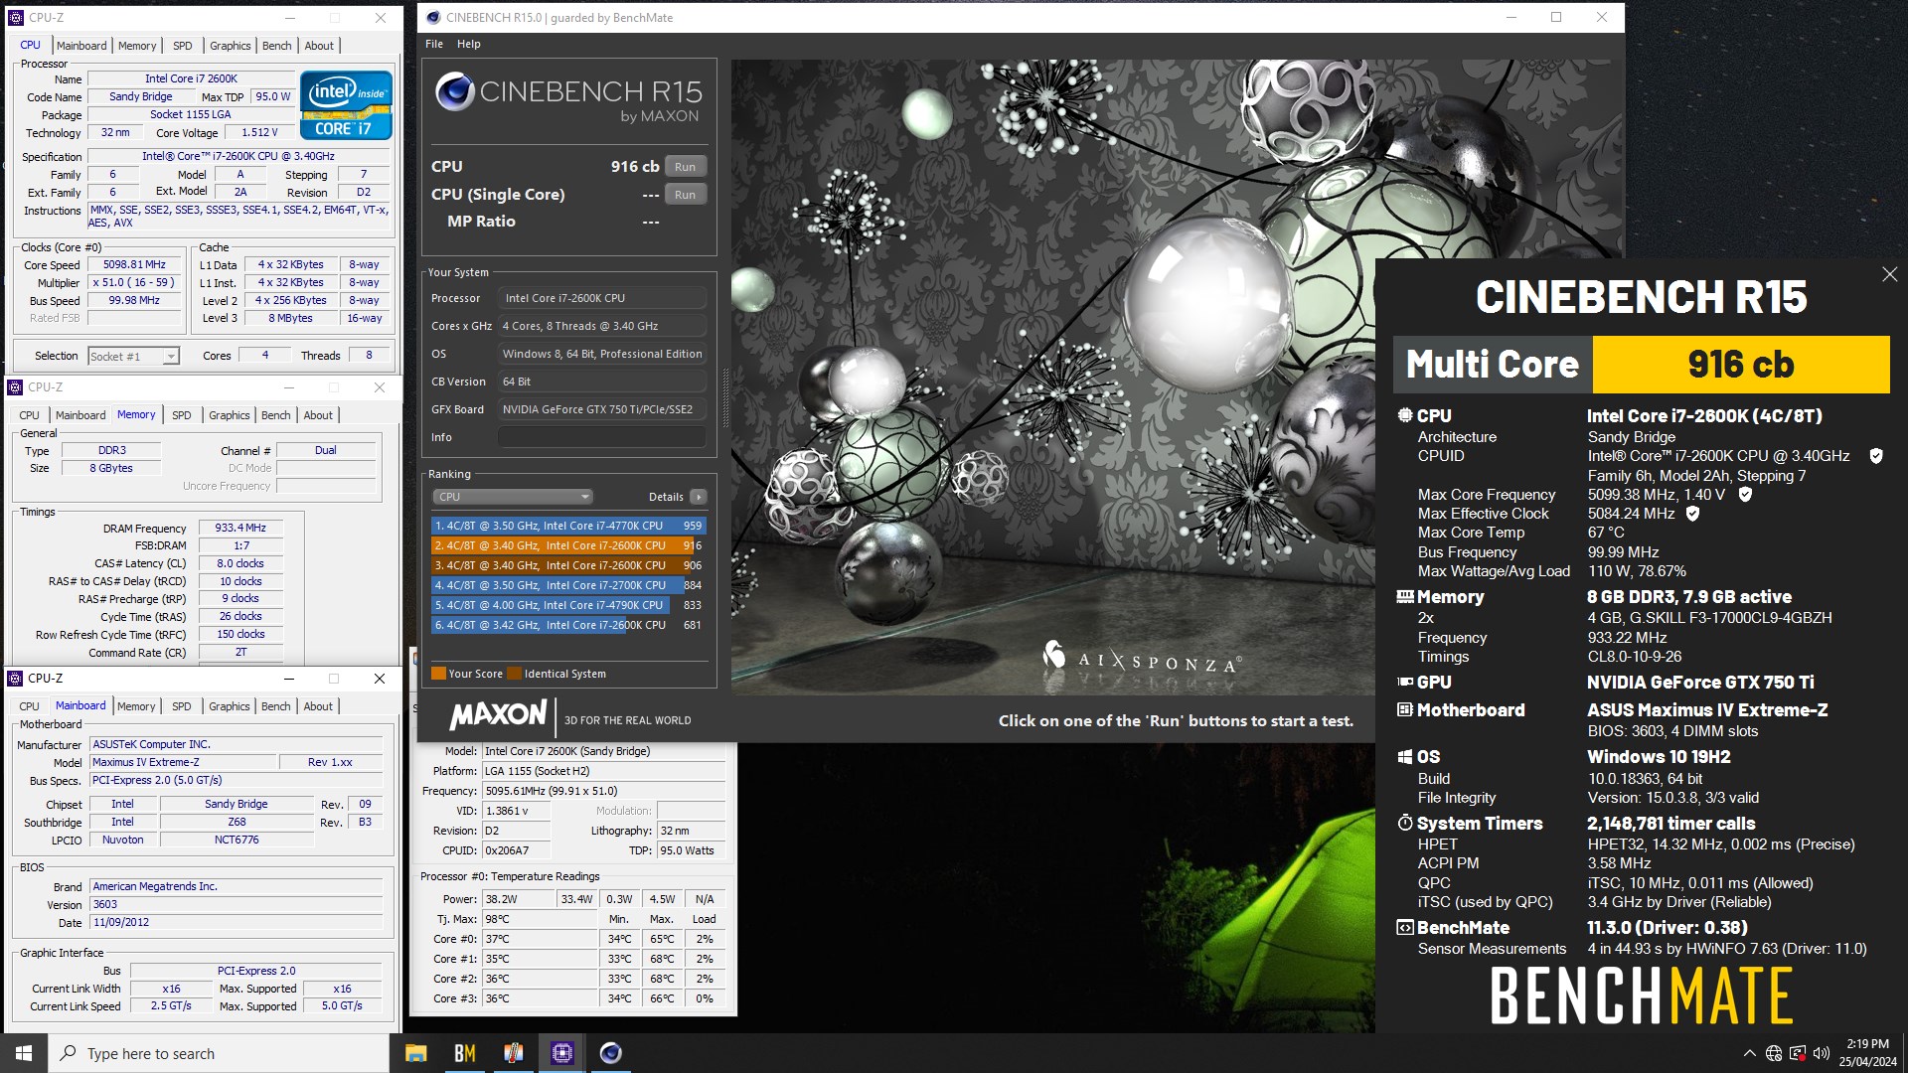Image resolution: width=1908 pixels, height=1073 pixels.
Task: Click the Windows OS icon in BenchMate panel
Action: [1404, 757]
